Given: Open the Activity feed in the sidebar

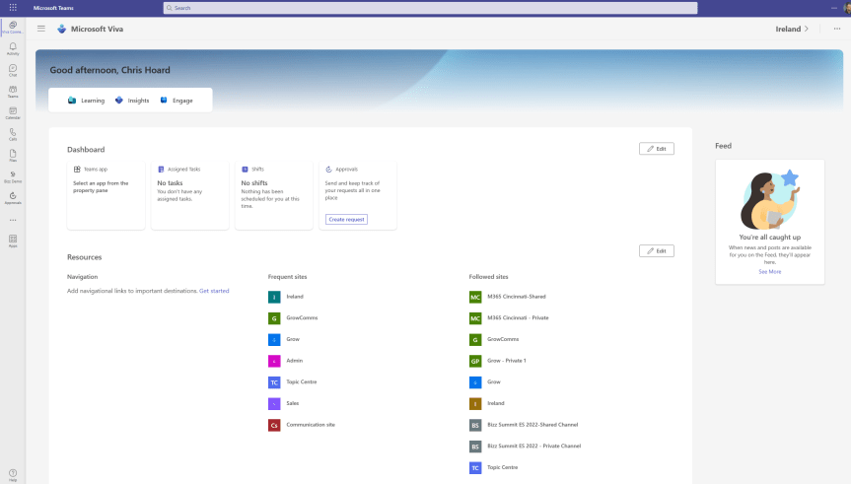Looking at the screenshot, I should pos(13,49).
